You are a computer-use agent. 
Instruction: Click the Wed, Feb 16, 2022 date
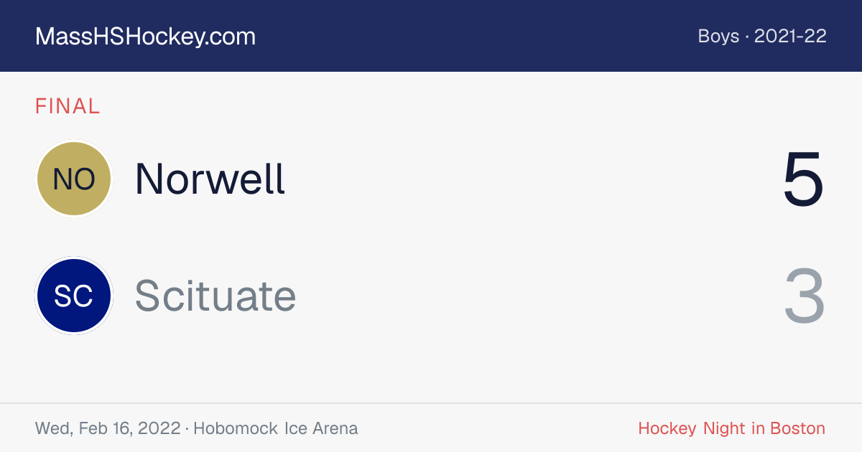[x=108, y=428]
